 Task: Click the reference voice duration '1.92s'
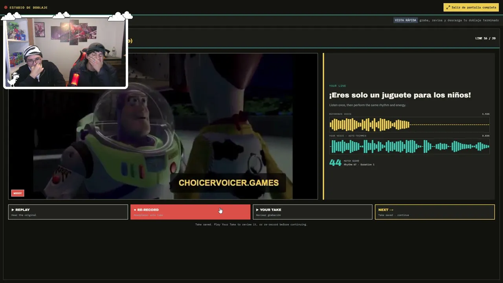click(486, 114)
